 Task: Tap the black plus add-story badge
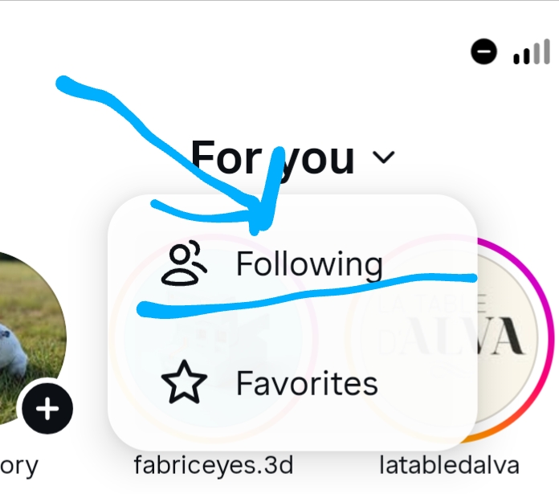47,409
